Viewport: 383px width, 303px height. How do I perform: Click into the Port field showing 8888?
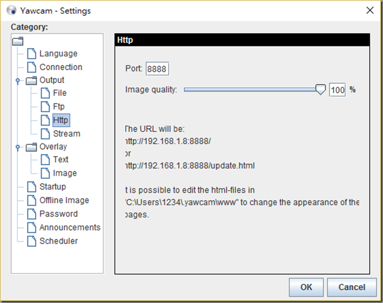[x=157, y=69]
